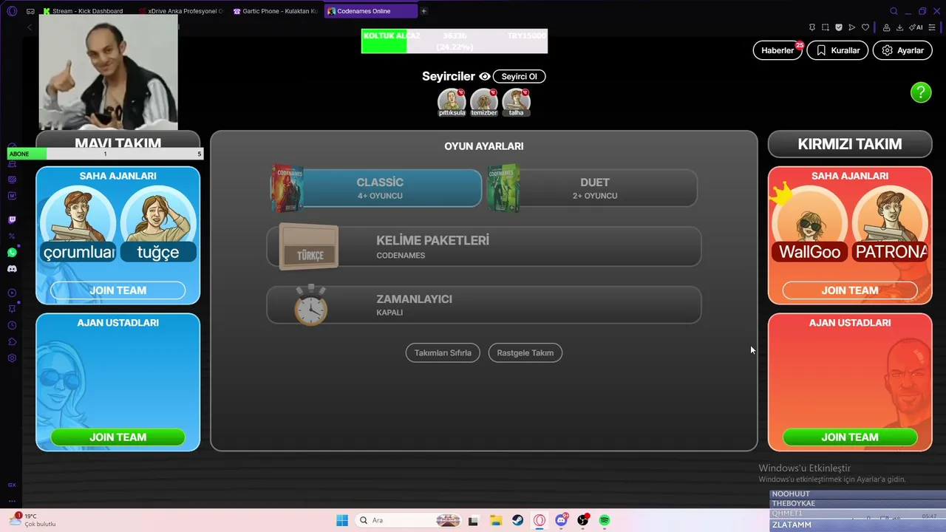The image size is (946, 532).
Task: Click the OYUN AYARLARI heading
Action: (484, 146)
